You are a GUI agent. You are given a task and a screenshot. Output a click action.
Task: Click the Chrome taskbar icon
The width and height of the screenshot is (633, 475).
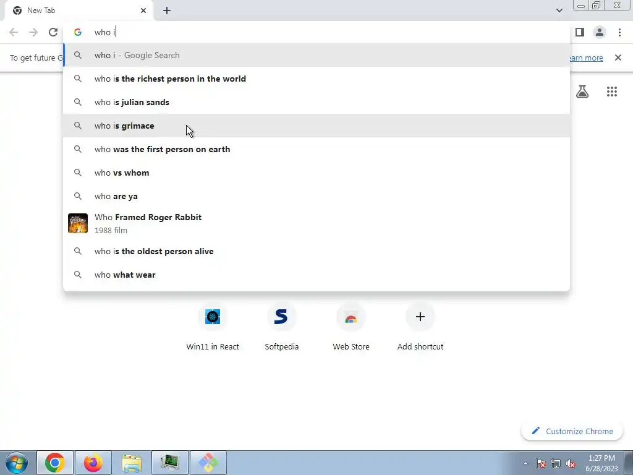55,463
